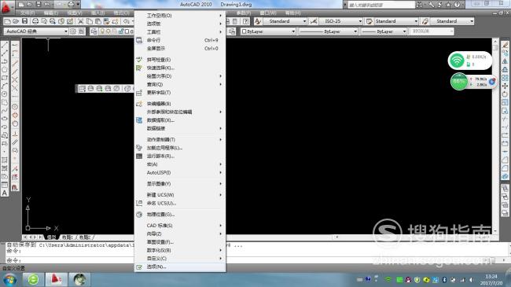Click the AutoCAD taskbar icon
511x287 pixels.
(x=56, y=279)
